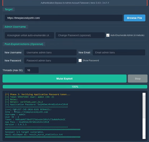Click the green Mulai Exploit button
Image resolution: width=149 pixels, height=142 pixels.
click(64, 79)
